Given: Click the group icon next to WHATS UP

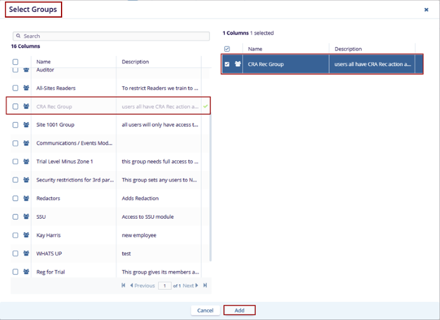Looking at the screenshot, I should (x=26, y=253).
